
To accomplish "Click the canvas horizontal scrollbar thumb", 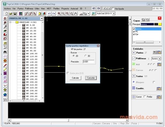I will (x=69, y=120).
